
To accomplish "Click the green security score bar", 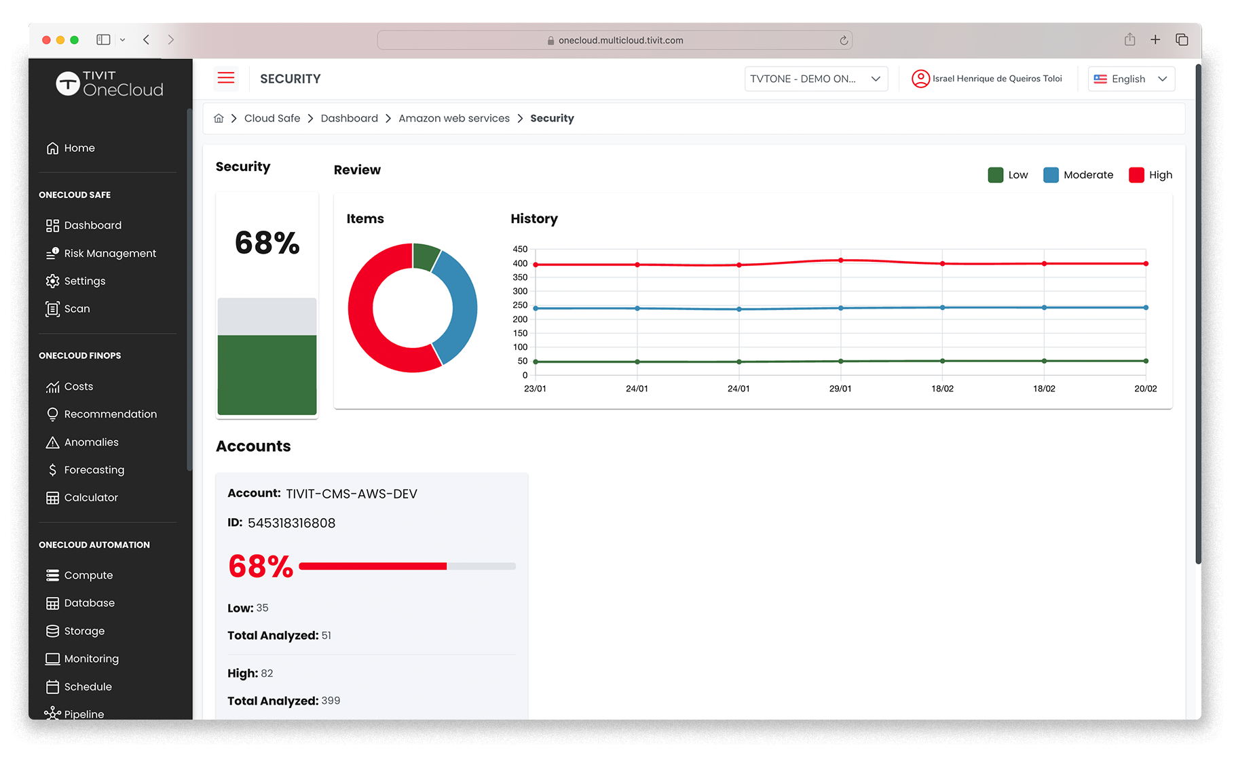I will pos(267,374).
